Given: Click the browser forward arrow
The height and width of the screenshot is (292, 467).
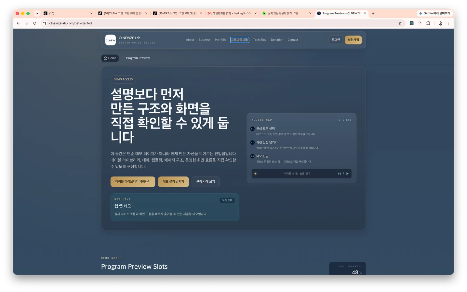Looking at the screenshot, I should 26,23.
